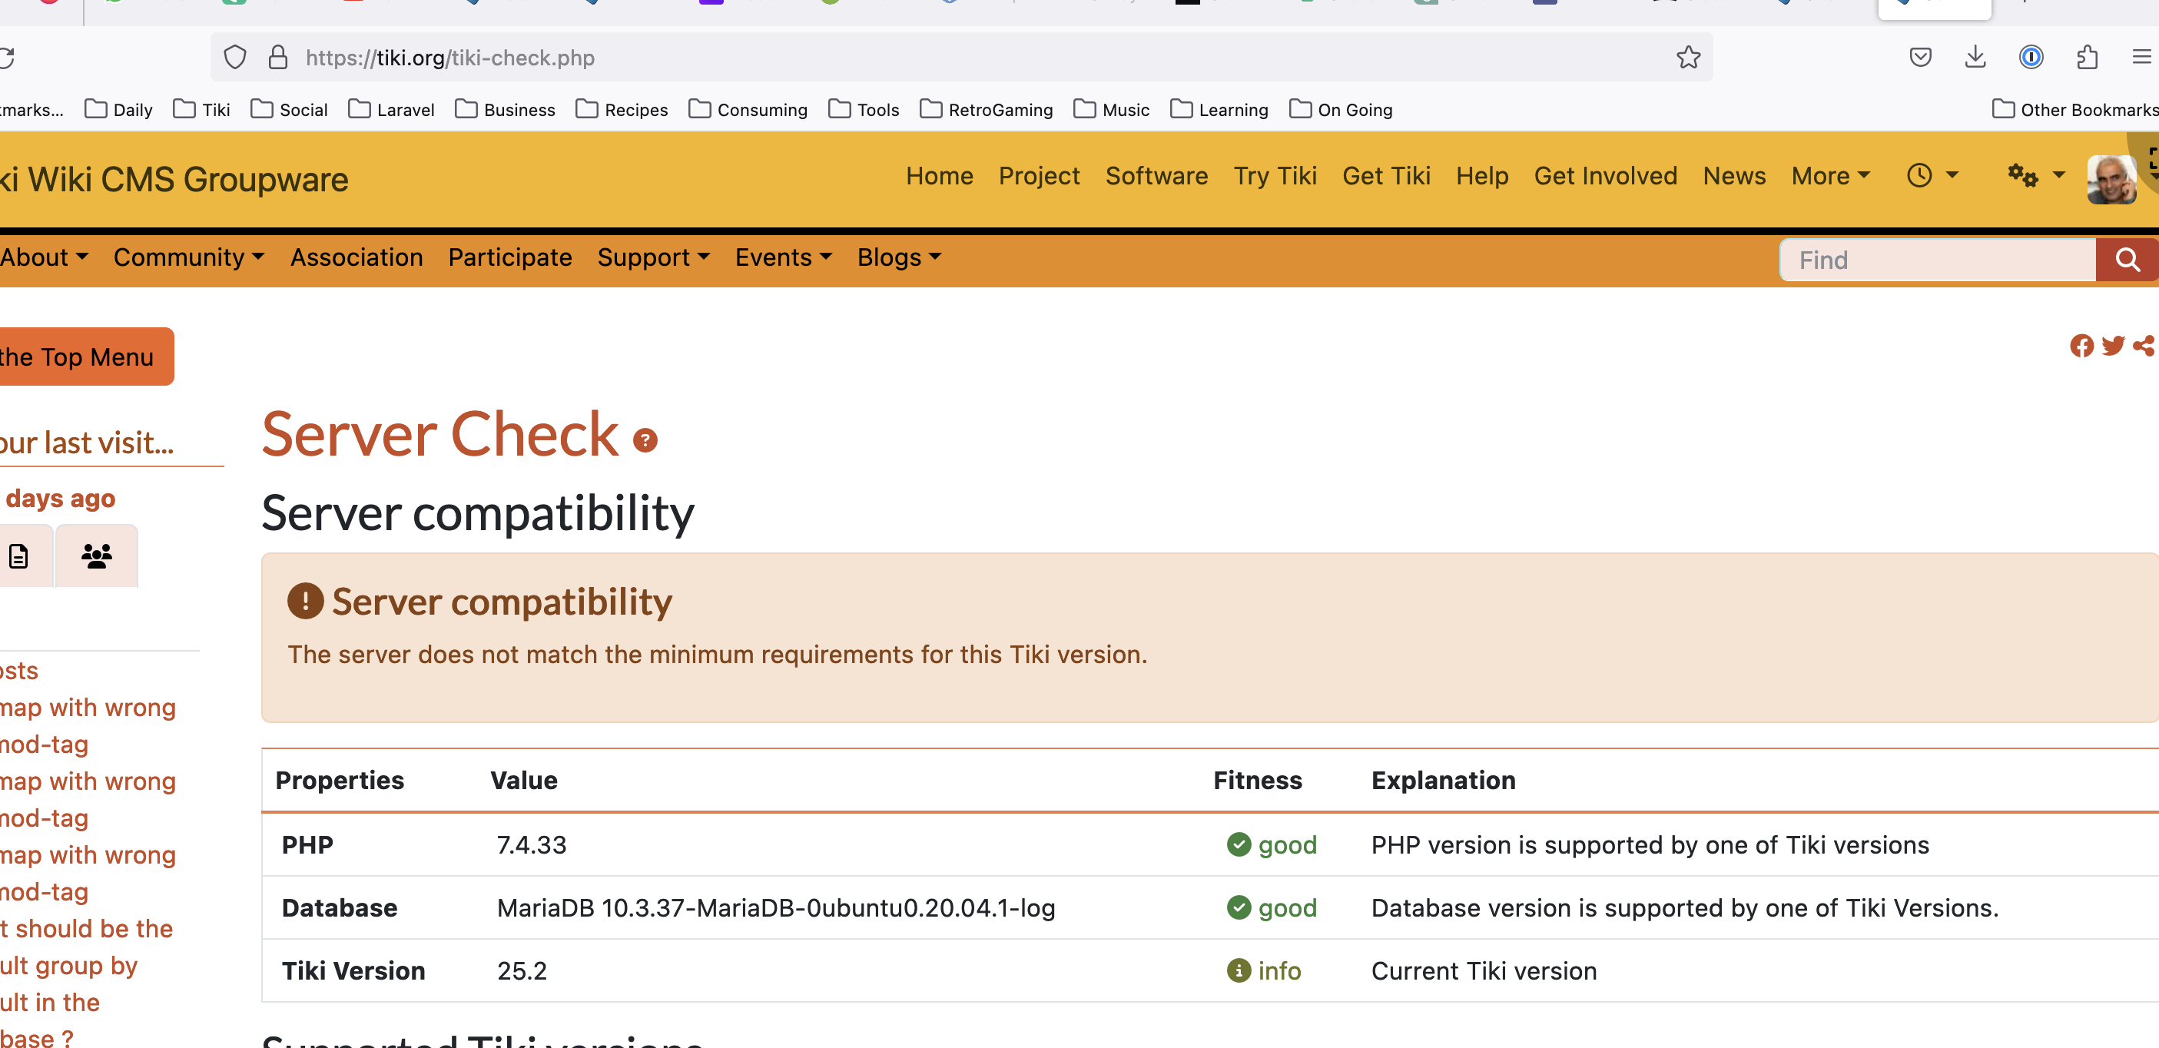2159x1048 pixels.
Task: Open the News menu item
Action: coord(1734,176)
